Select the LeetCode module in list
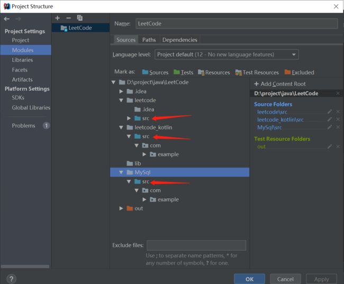This screenshot has width=344, height=284. [x=80, y=28]
